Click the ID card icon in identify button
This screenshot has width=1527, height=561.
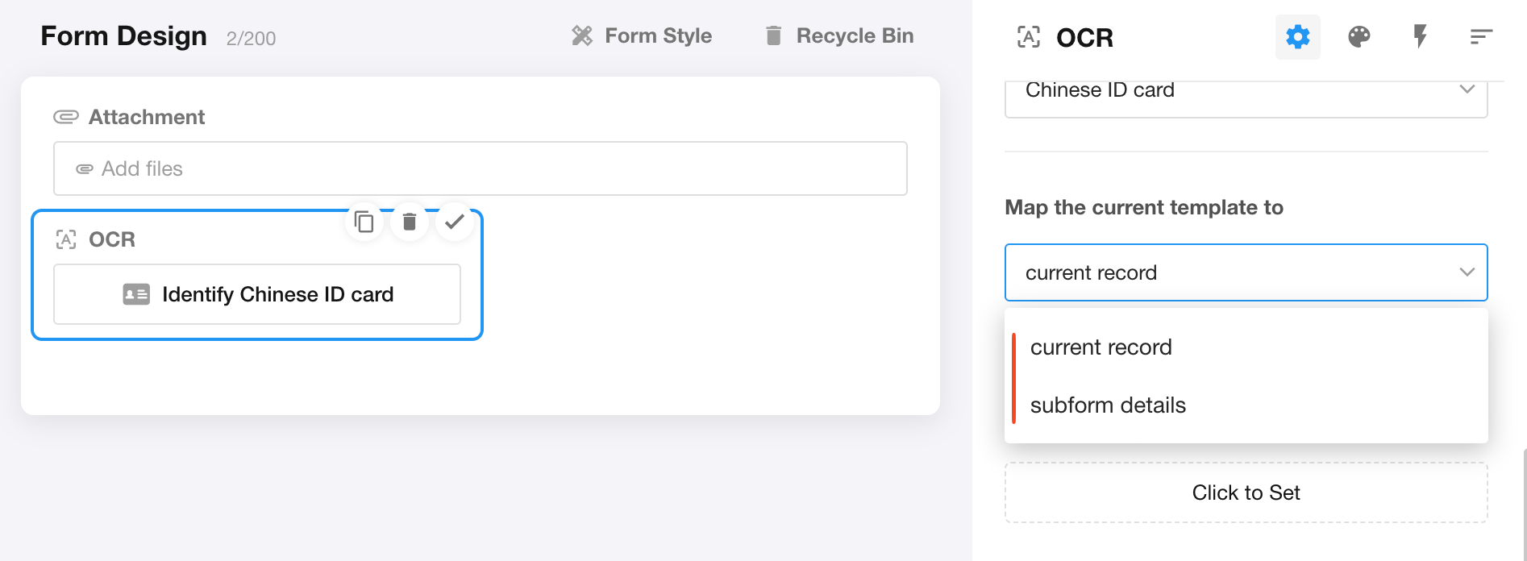[136, 294]
